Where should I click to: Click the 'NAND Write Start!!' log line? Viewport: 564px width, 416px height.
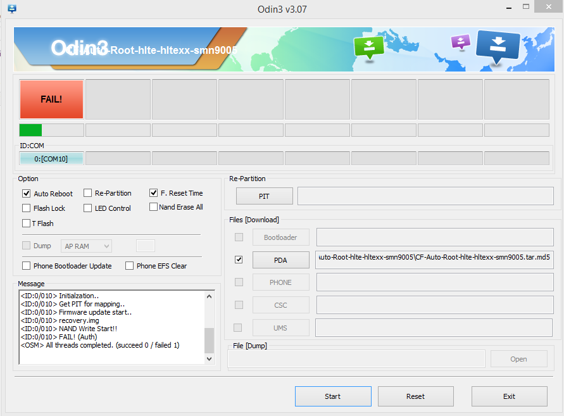pos(69,329)
